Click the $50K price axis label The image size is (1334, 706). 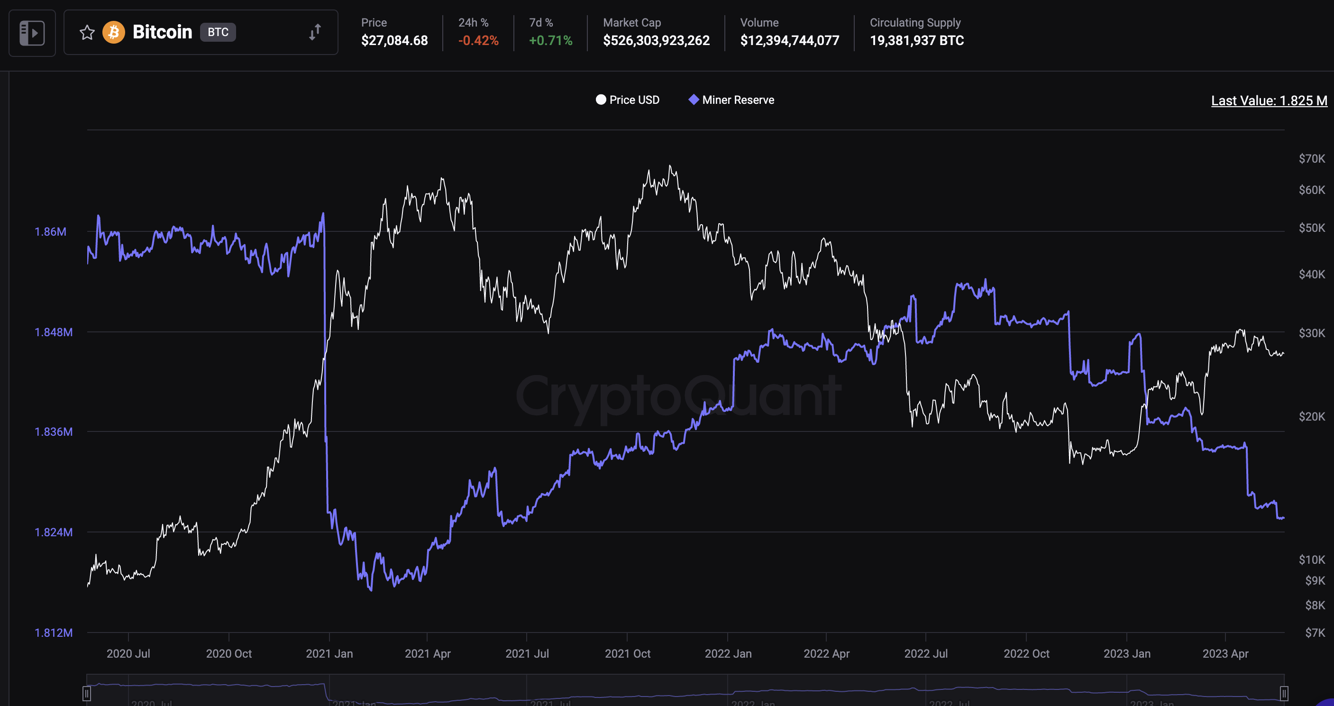(x=1312, y=228)
